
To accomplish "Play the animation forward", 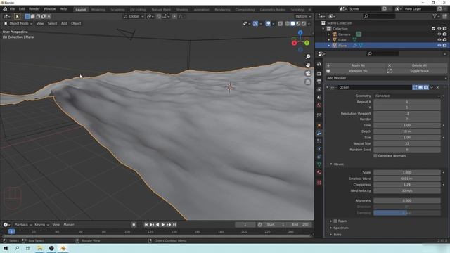I will tap(162, 225).
